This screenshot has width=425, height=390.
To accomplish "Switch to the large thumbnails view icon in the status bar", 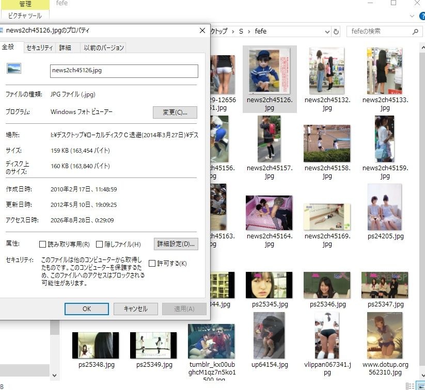I will [420, 386].
